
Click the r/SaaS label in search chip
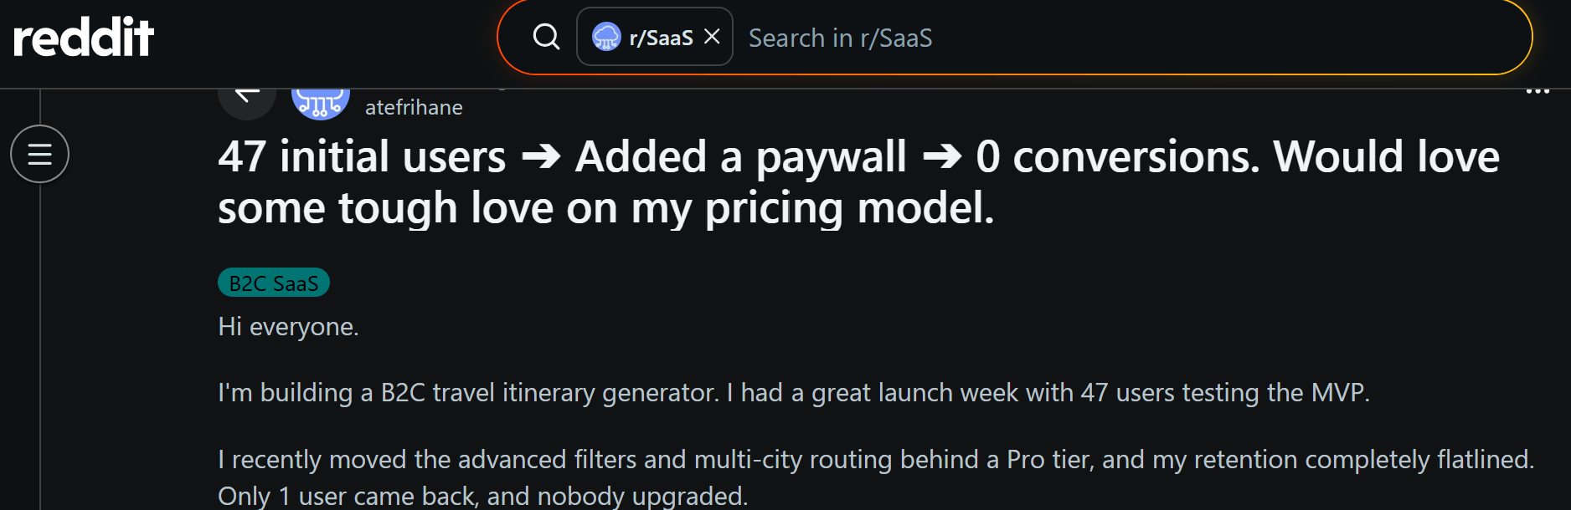(661, 38)
